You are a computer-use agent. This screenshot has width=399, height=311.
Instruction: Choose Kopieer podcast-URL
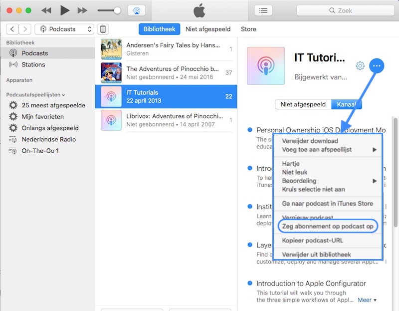click(x=328, y=241)
